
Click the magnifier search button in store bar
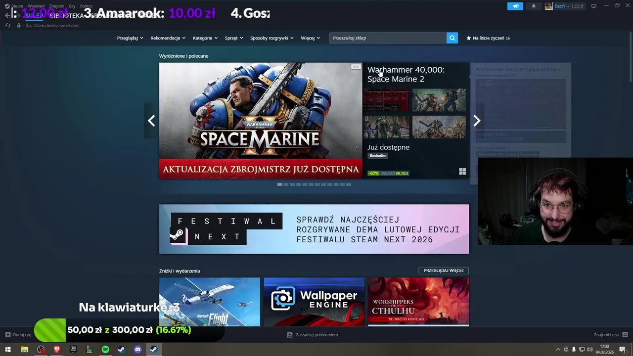click(x=452, y=38)
